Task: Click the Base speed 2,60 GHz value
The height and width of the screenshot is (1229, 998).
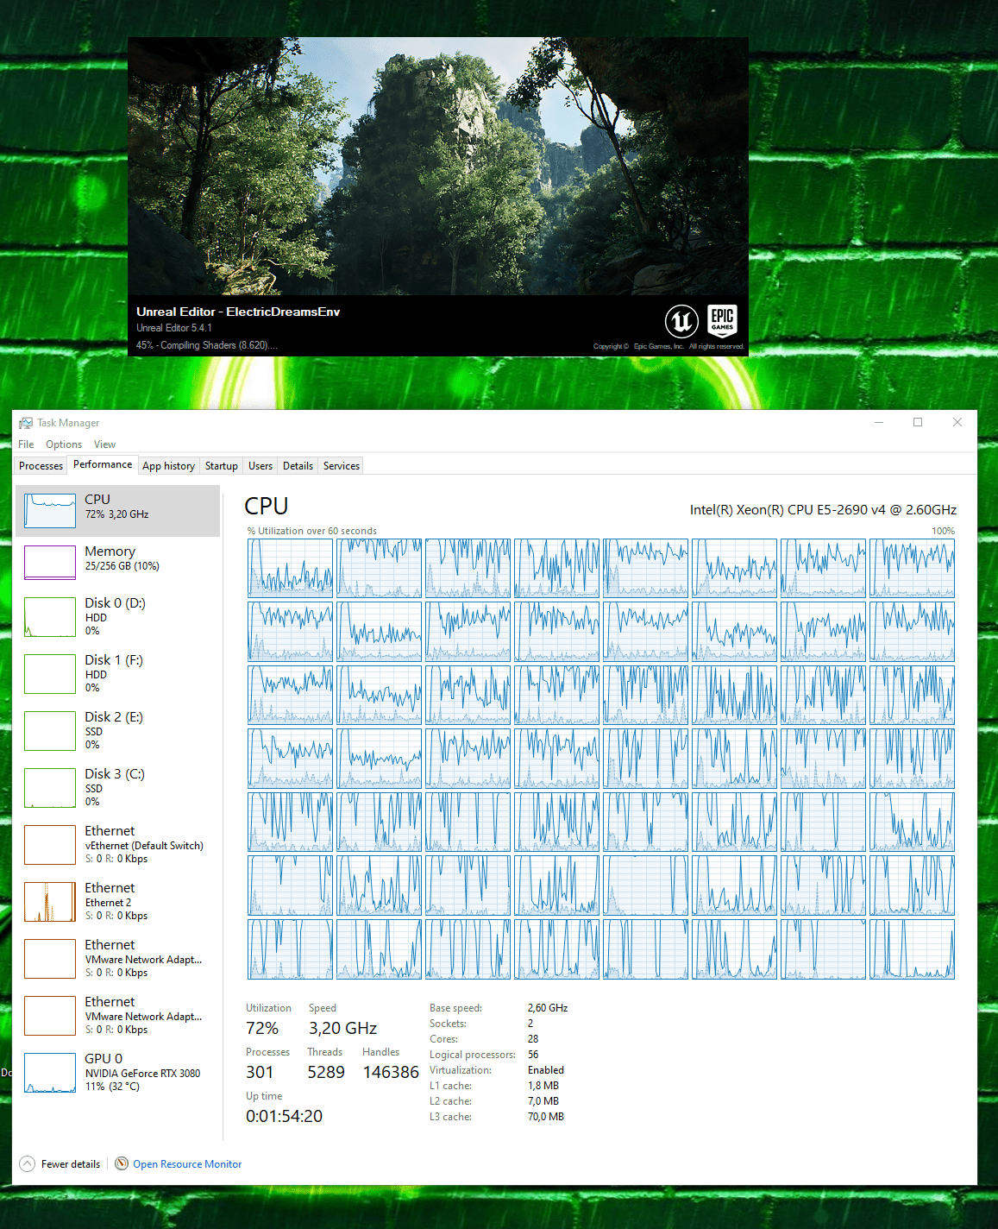Action: (x=548, y=1008)
